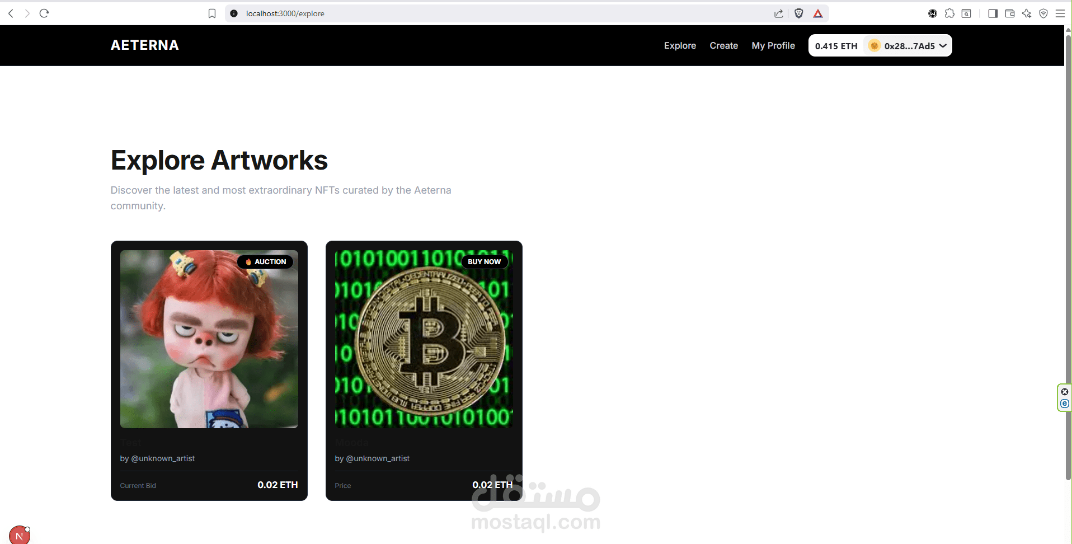1072x544 pixels.
Task: Open the browser hamburger main menu
Action: (1060, 13)
